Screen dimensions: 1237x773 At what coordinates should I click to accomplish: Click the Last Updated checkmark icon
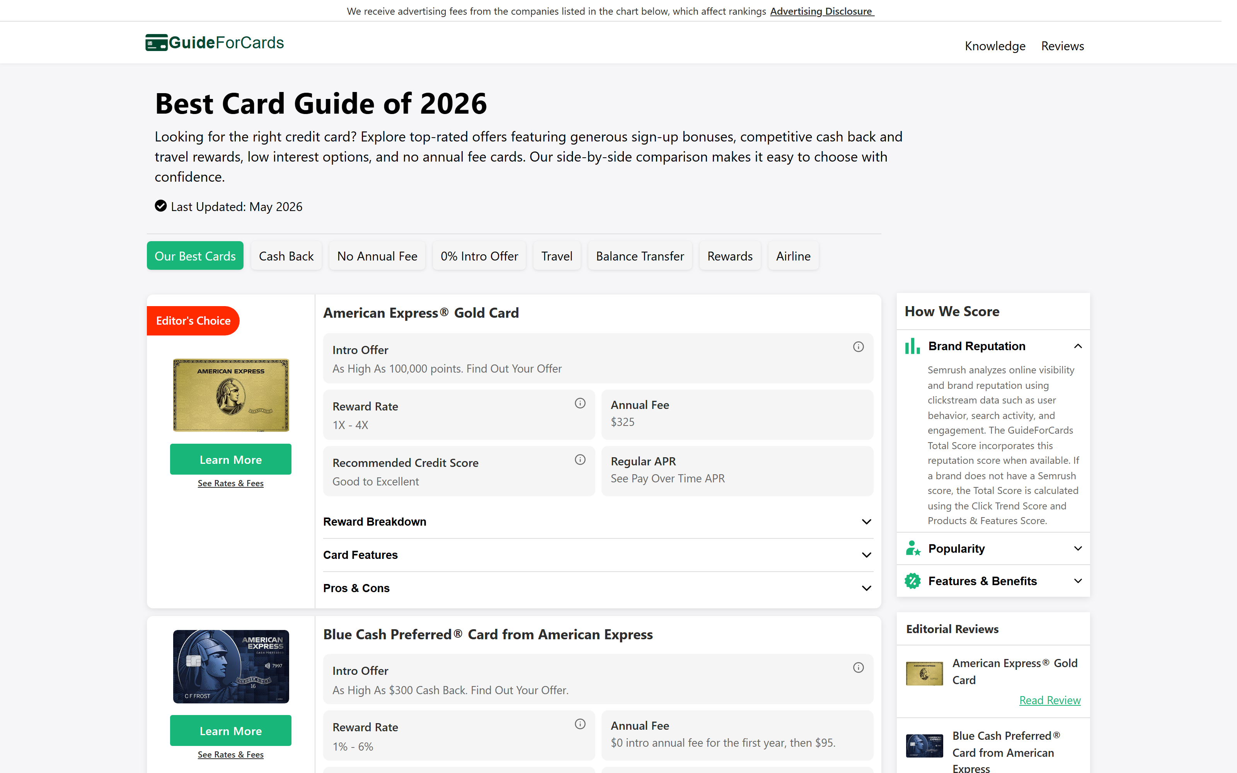[x=160, y=206]
